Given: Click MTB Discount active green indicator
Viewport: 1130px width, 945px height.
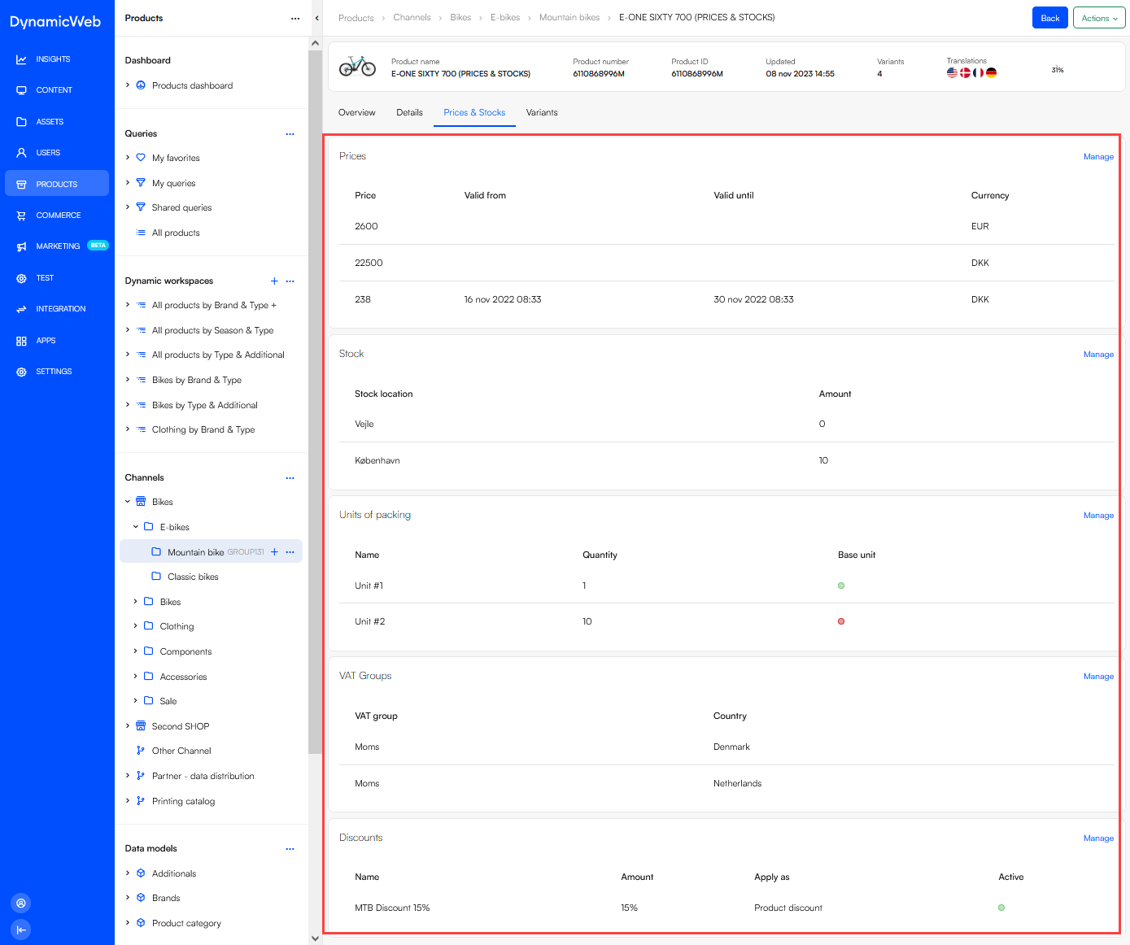Looking at the screenshot, I should [x=1001, y=908].
